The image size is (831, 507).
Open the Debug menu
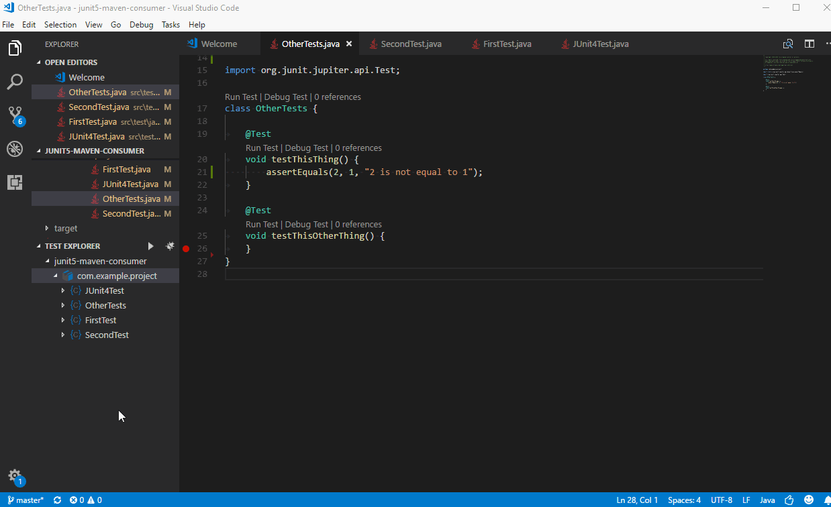[x=141, y=24]
